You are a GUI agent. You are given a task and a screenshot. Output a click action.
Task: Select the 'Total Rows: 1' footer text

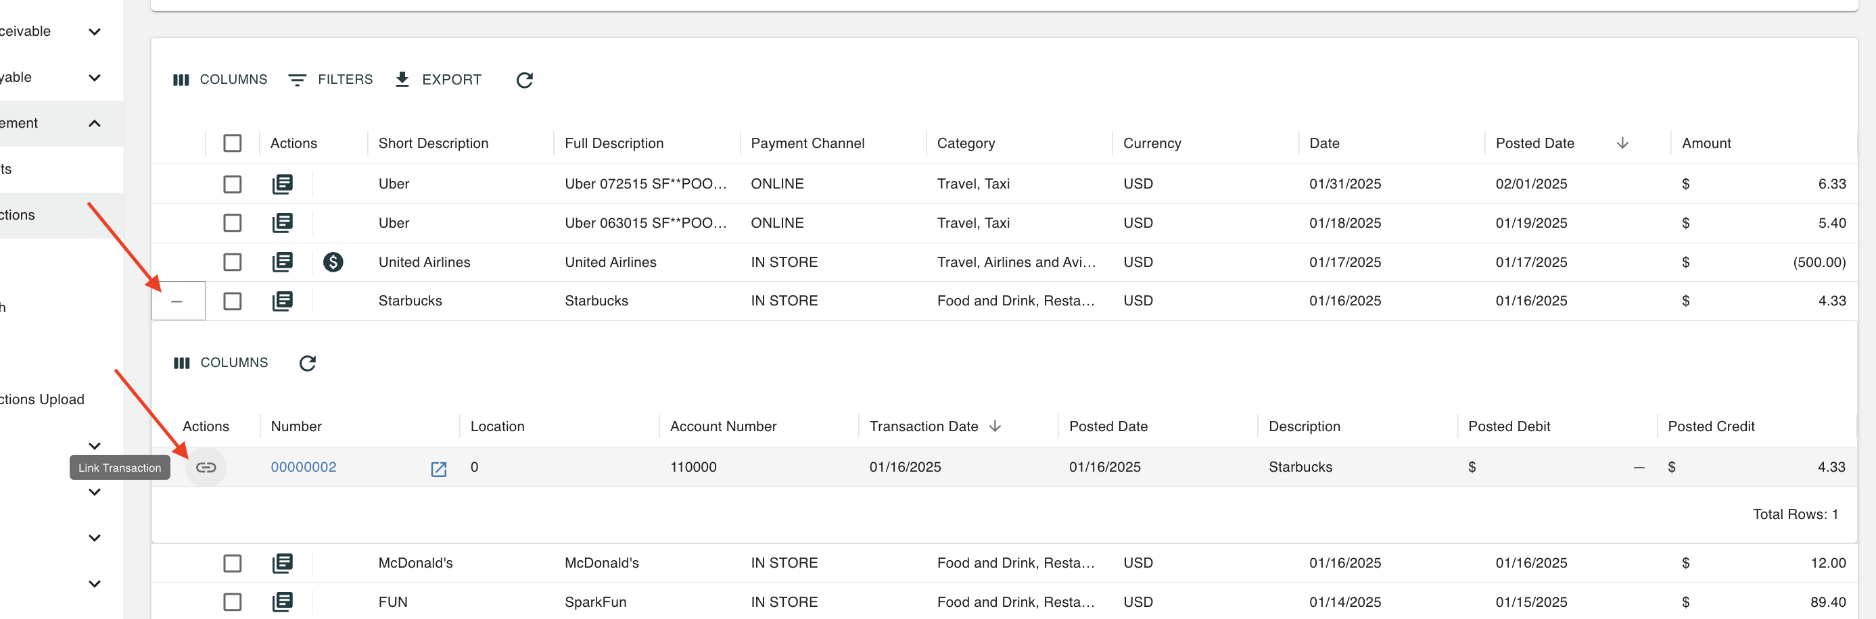click(1795, 514)
